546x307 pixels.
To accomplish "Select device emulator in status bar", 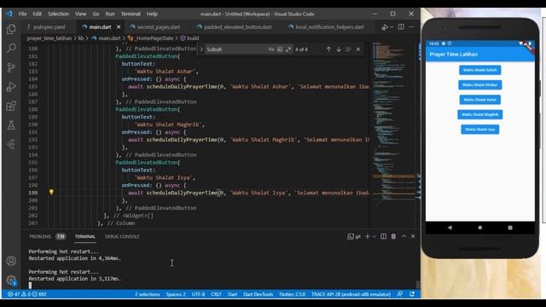I will point(351,294).
